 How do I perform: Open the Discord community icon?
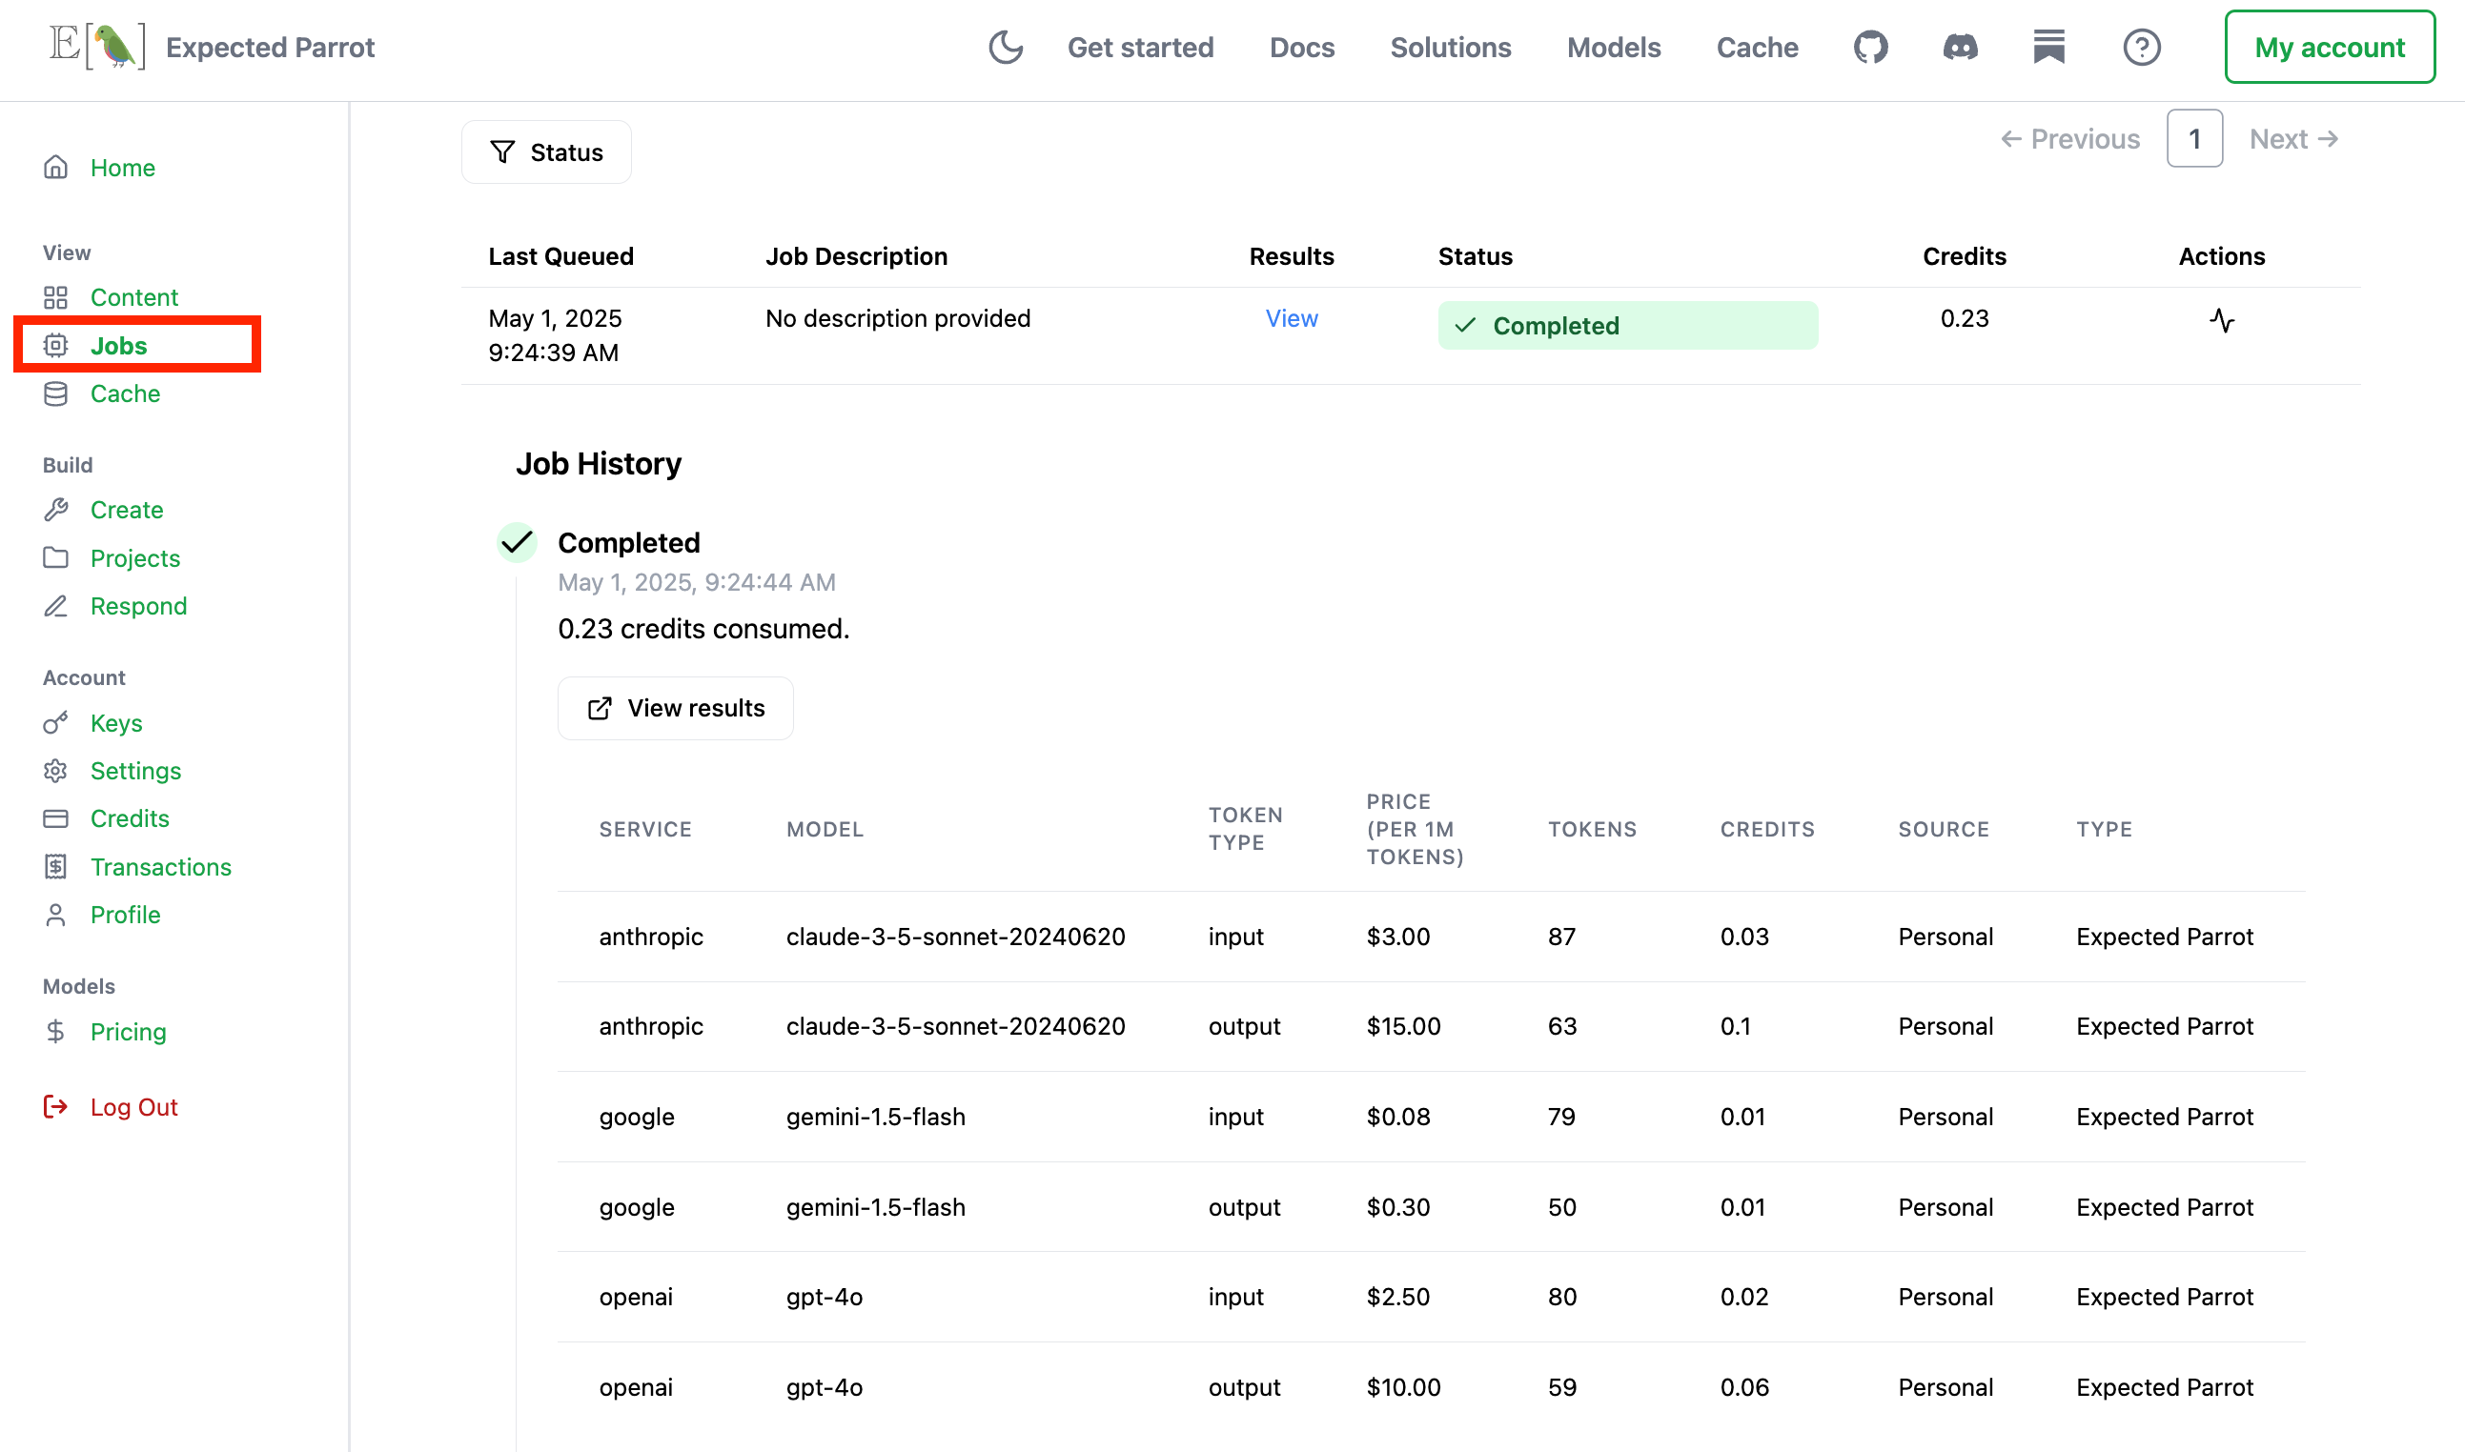pos(1960,47)
